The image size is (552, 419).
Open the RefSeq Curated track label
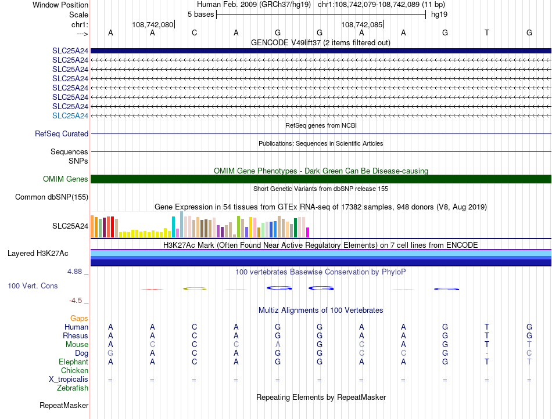(x=62, y=133)
